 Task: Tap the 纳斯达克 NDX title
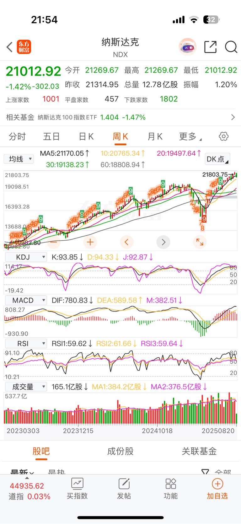pyautogui.click(x=120, y=47)
